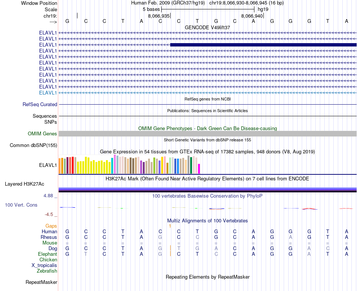Click the 5 bases scale bar
Screen dimensions: 357x291
coord(208,9)
